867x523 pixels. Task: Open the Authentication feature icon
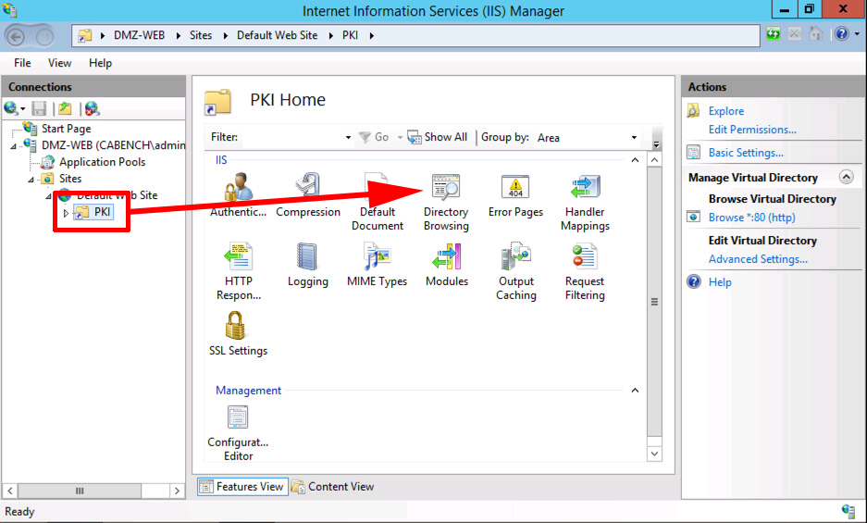(x=238, y=194)
